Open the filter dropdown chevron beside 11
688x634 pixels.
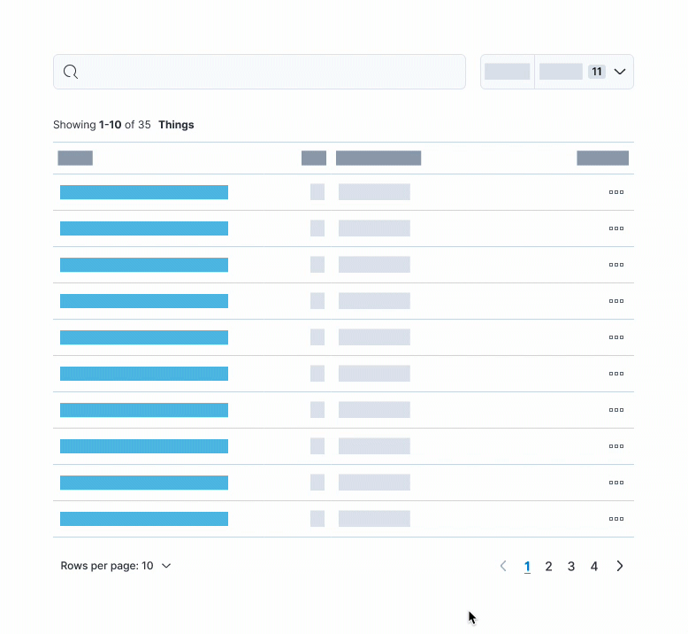[x=620, y=72]
